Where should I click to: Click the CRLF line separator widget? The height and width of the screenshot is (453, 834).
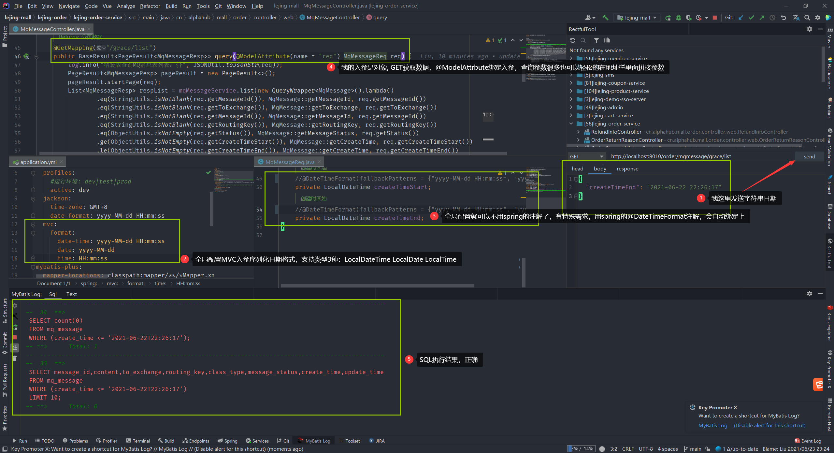(x=628, y=449)
